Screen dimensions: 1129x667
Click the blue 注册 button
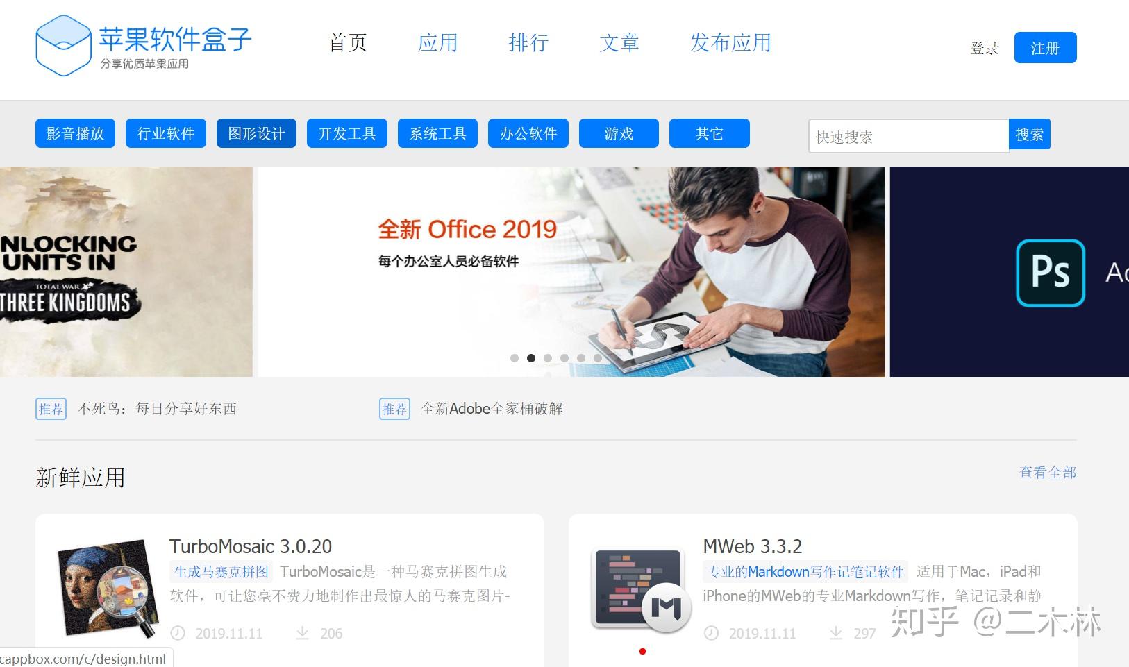1045,48
